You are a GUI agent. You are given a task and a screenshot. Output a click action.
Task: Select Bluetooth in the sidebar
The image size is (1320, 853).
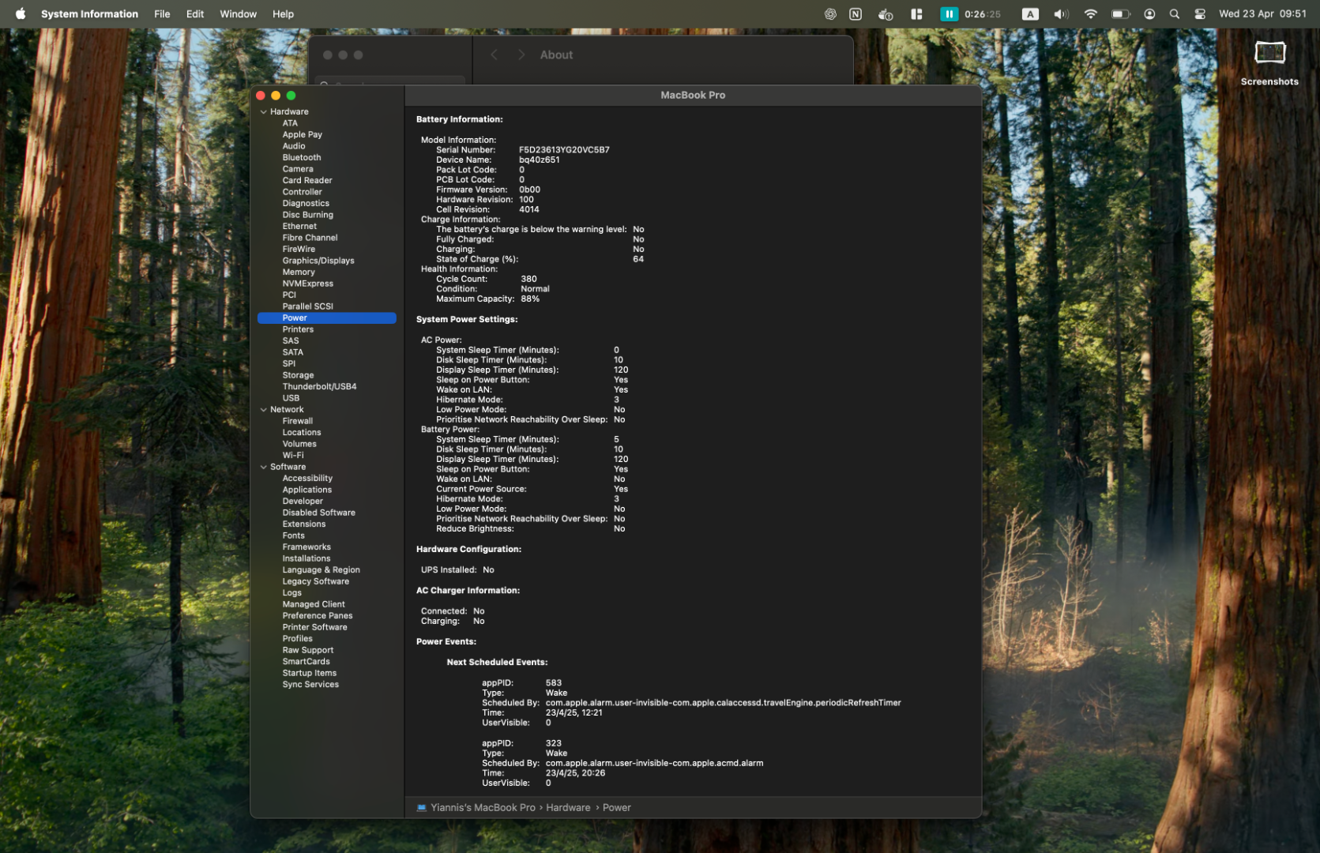click(302, 157)
